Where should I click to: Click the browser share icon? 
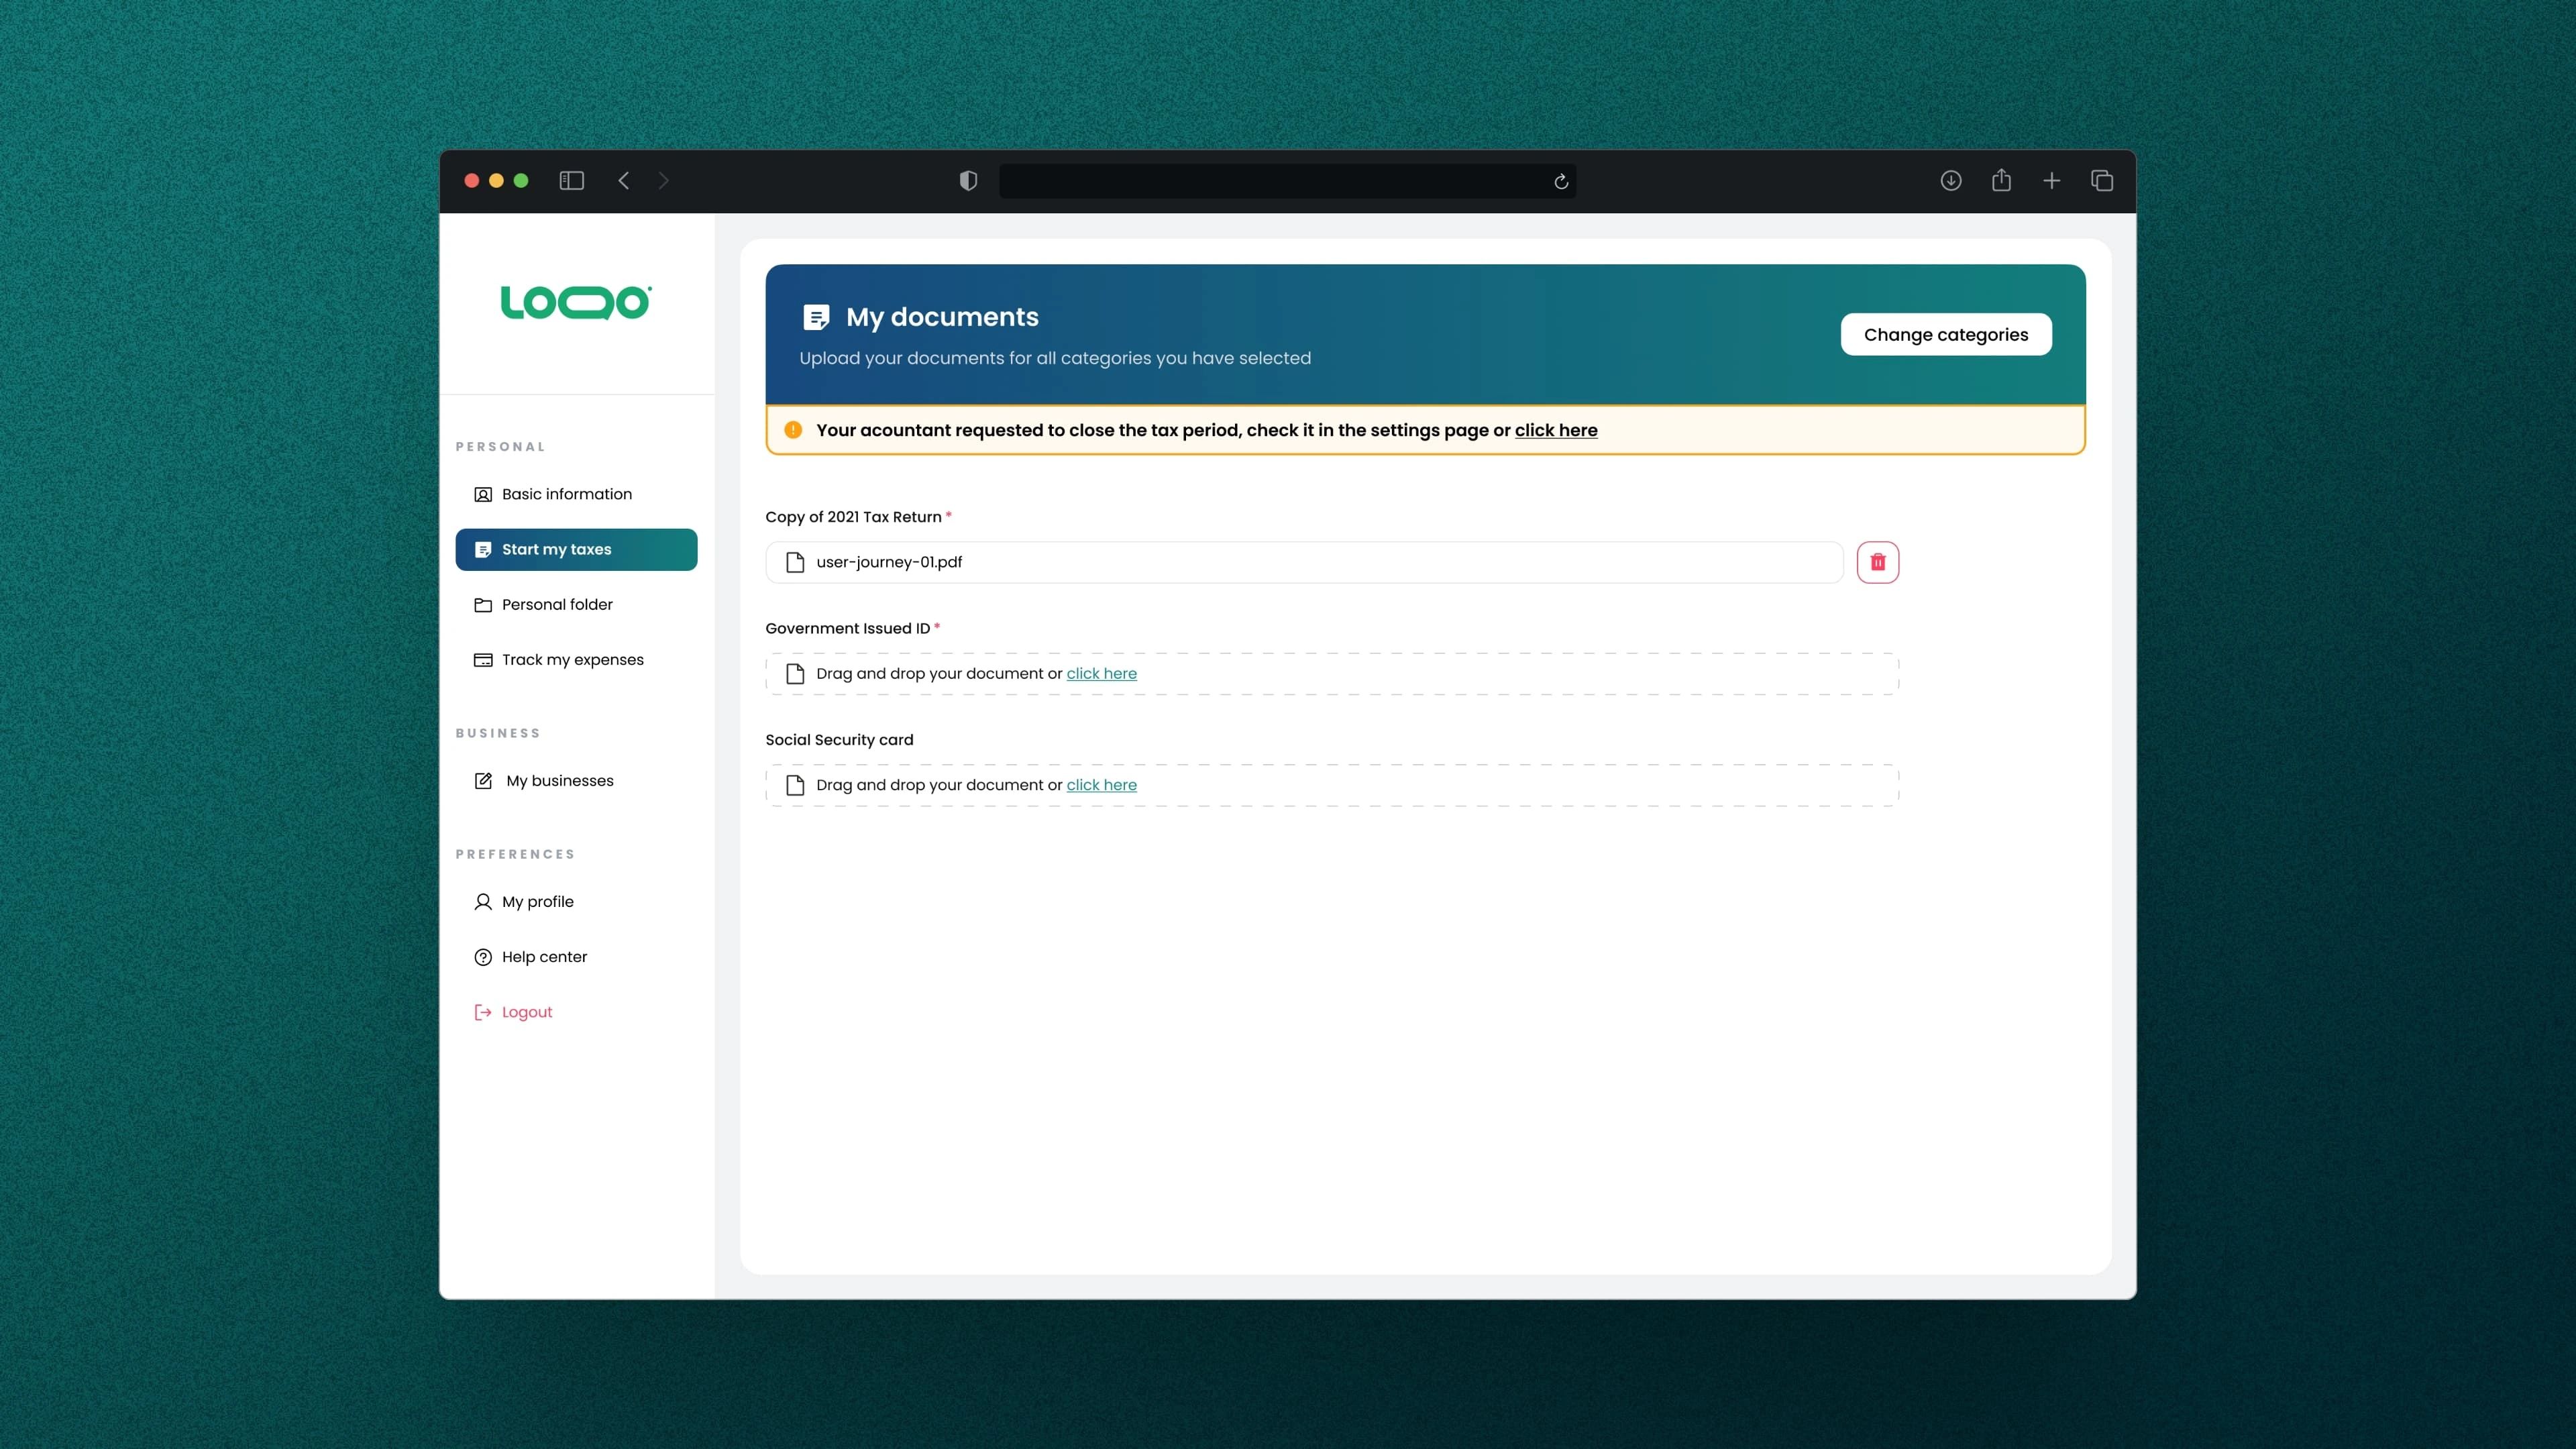[2000, 181]
